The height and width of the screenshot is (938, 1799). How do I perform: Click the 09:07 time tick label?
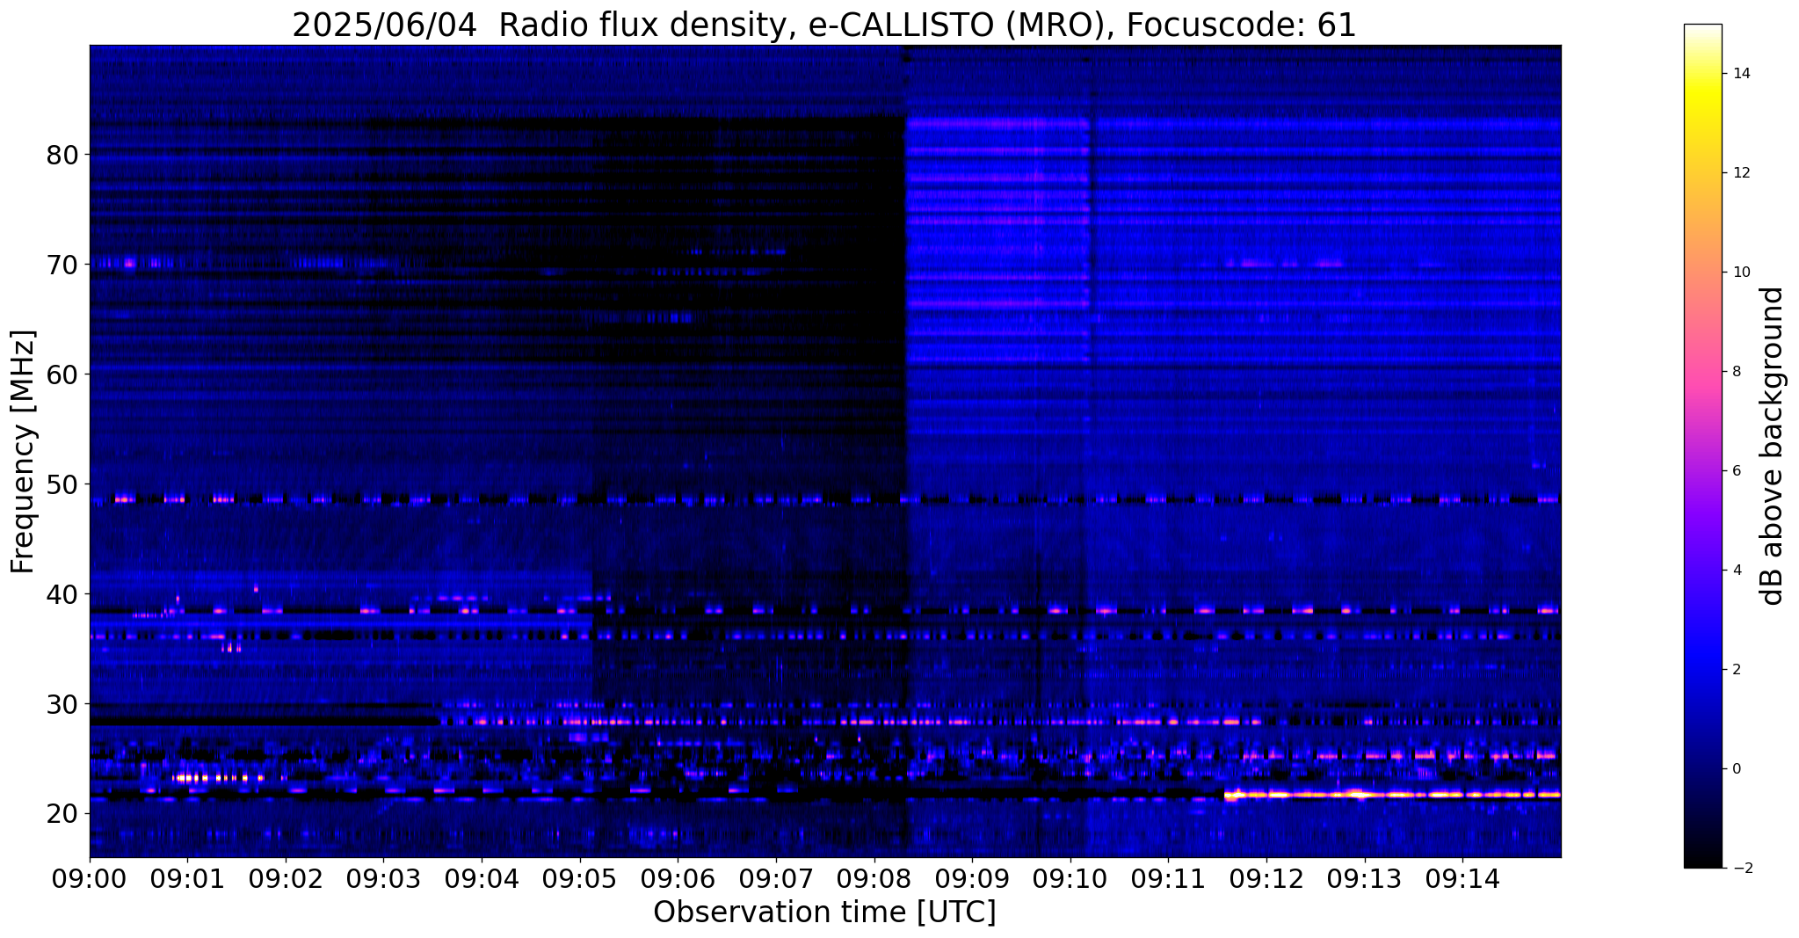click(776, 880)
